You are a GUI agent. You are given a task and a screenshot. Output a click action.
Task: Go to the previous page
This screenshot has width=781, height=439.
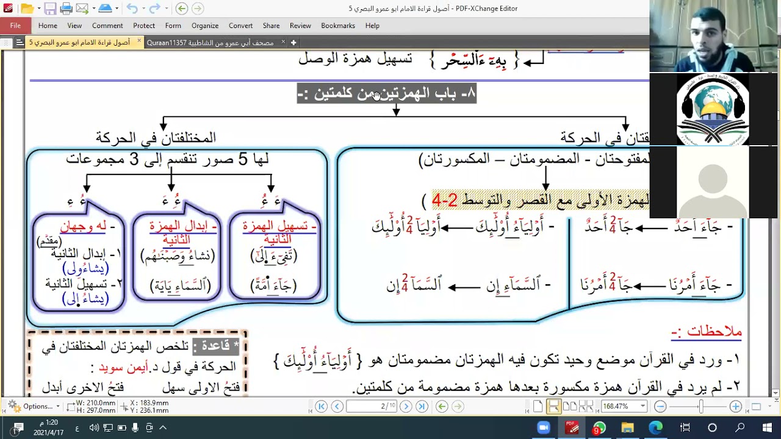click(337, 406)
